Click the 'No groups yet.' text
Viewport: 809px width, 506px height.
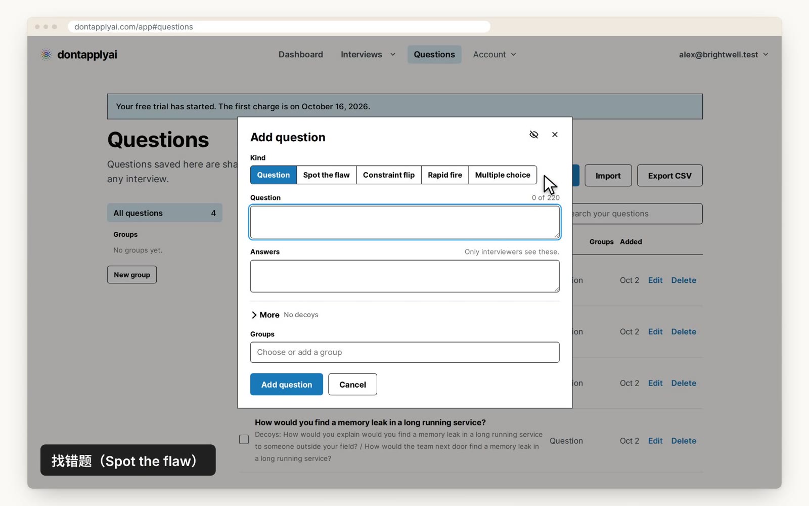coord(138,250)
